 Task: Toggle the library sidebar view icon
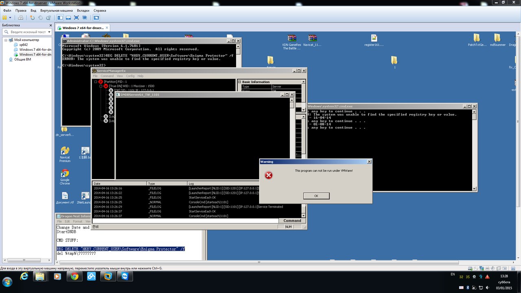pos(60,18)
